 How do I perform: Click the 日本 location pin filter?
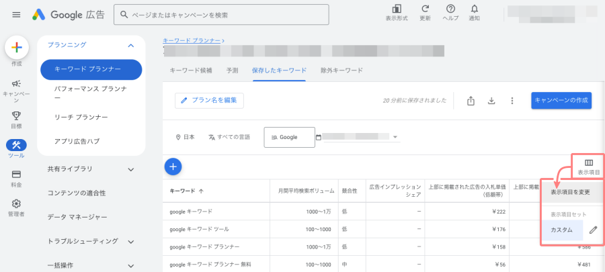click(x=185, y=137)
